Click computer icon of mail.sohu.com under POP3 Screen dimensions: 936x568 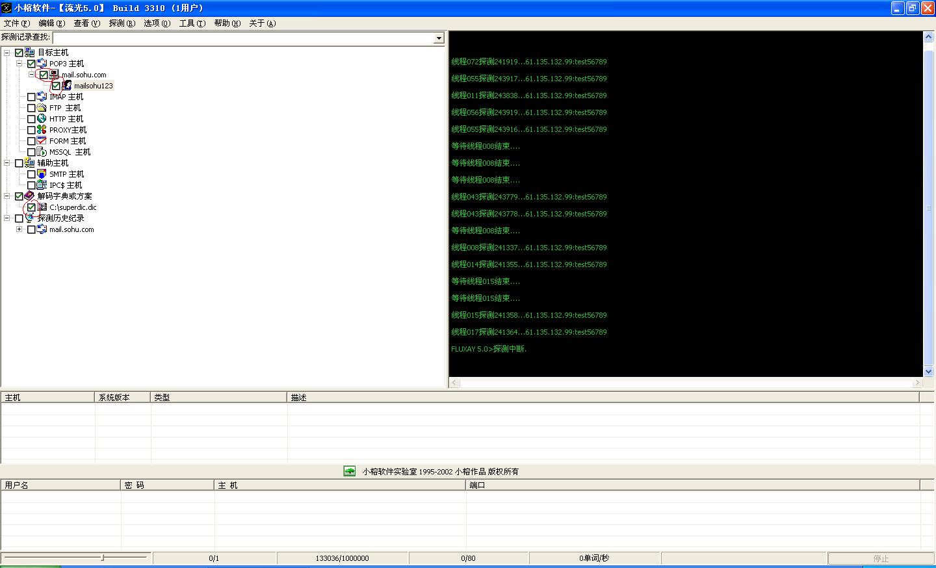tap(55, 75)
